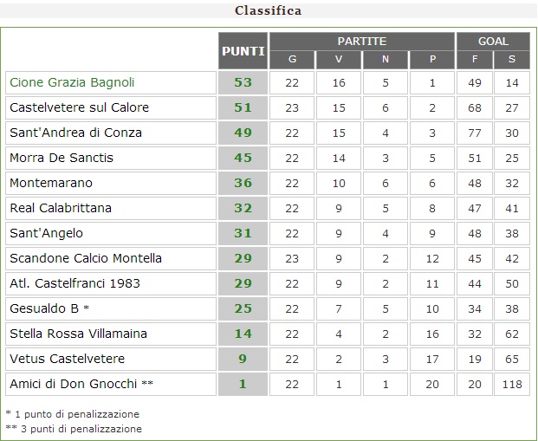
Task: Select Scandone Calcio Montella team name
Action: pyautogui.click(x=85, y=258)
